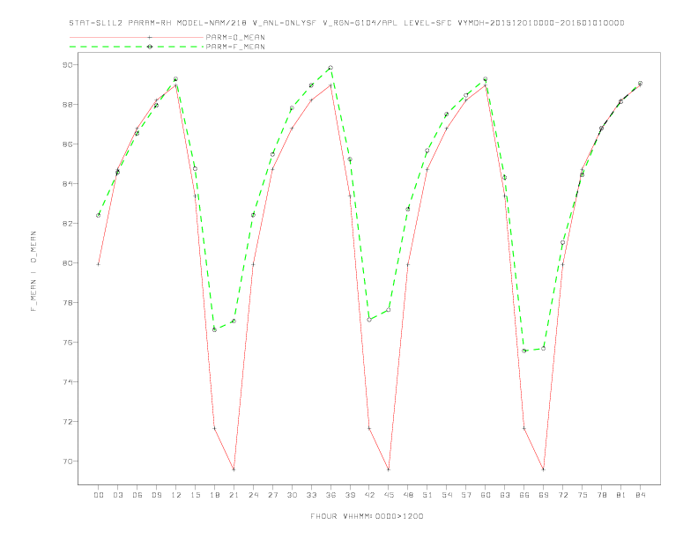Image resolution: width=698 pixels, height=539 pixels.
Task: Click the green F_MEAN circle marker at hour 18
Action: (x=214, y=329)
